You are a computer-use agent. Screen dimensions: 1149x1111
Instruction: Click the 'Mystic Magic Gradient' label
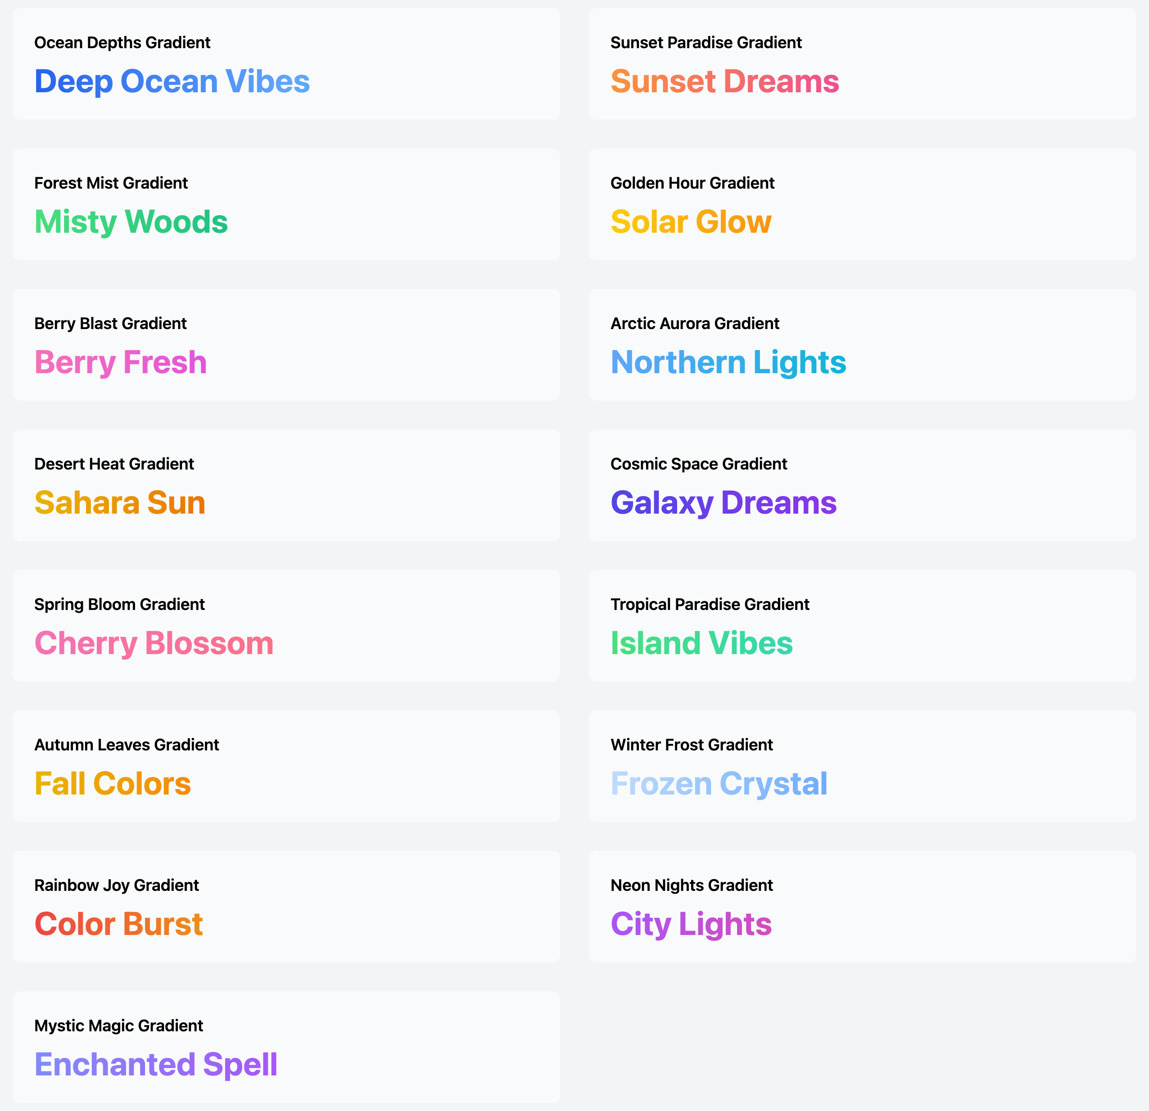click(118, 1025)
